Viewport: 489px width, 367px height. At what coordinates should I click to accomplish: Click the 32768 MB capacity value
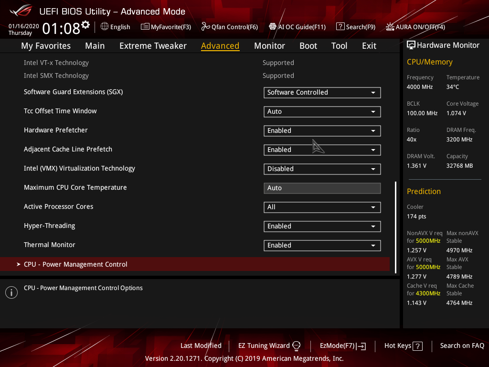[x=459, y=166]
